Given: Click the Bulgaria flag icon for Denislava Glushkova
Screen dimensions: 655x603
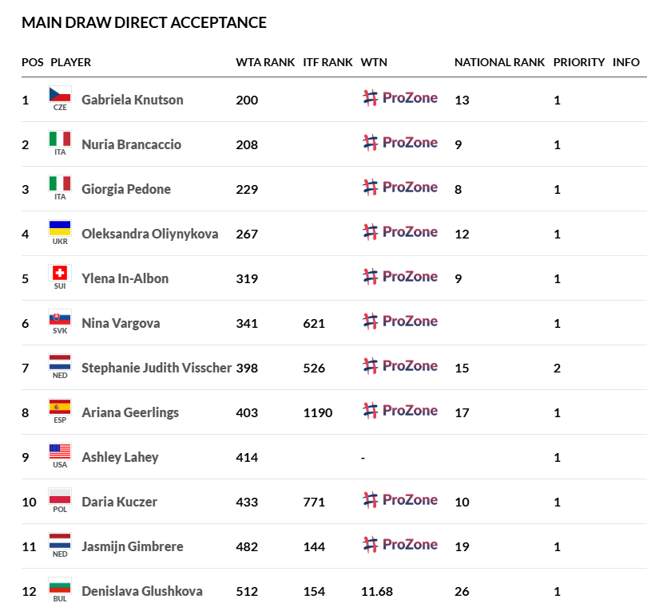Looking at the screenshot, I should tap(60, 587).
